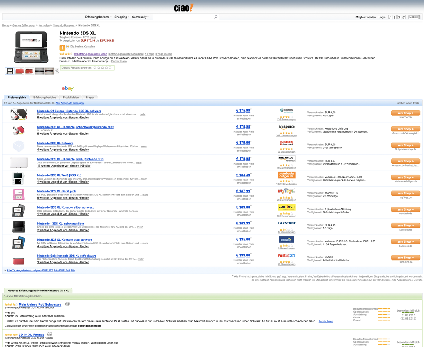424x347 pixels.
Task: Click the Printus24 merchant logo
Action: (x=287, y=256)
